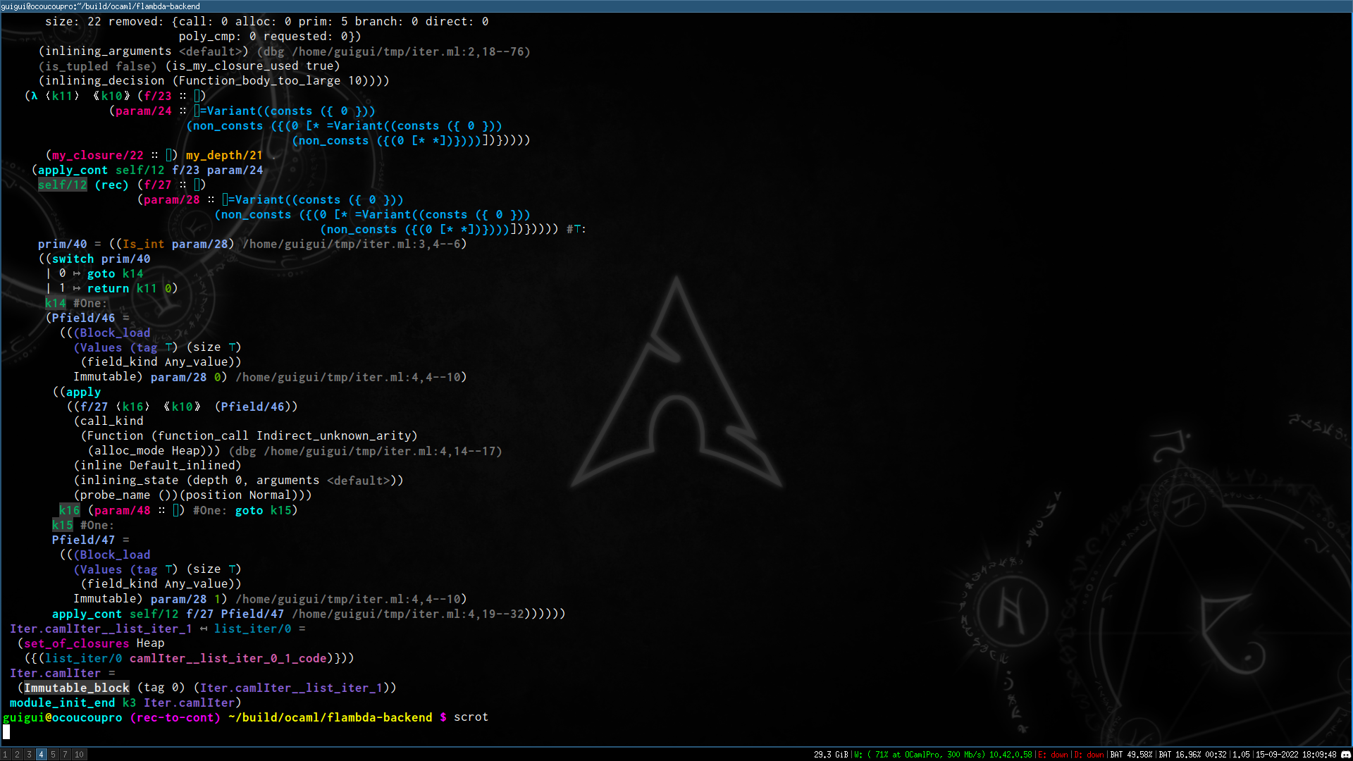Click the Discord tray icon
The image size is (1353, 761).
click(1345, 755)
